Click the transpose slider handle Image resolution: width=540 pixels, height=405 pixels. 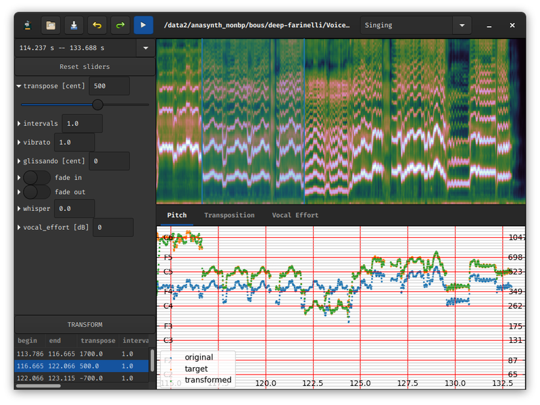tap(98, 105)
